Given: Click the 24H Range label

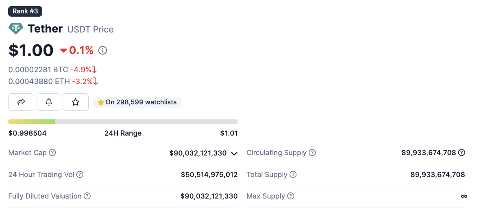Looking at the screenshot, I should 123,133.
